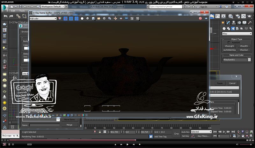Click the Set Key button
The height and width of the screenshot is (148, 255).
(x=186, y=136)
